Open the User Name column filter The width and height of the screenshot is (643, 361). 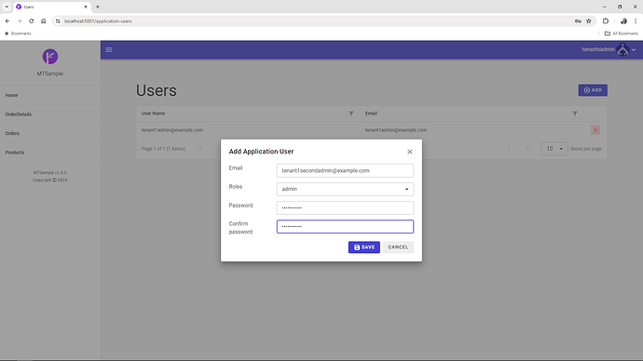coord(351,114)
